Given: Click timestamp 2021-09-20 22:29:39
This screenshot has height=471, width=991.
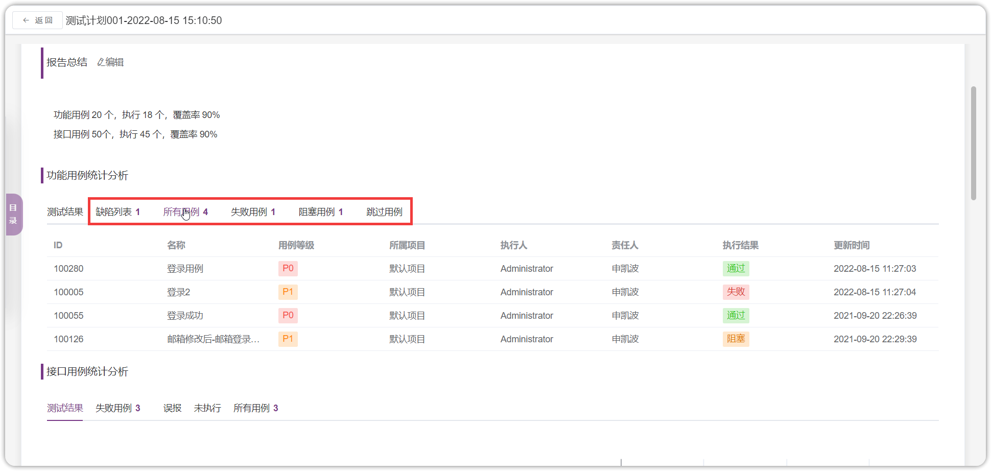Looking at the screenshot, I should (875, 339).
